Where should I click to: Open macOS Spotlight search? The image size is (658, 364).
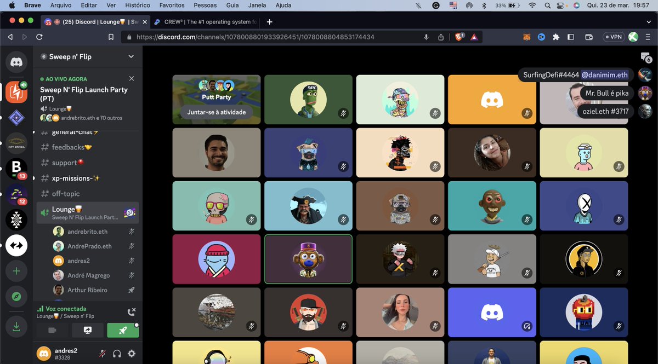pos(548,5)
